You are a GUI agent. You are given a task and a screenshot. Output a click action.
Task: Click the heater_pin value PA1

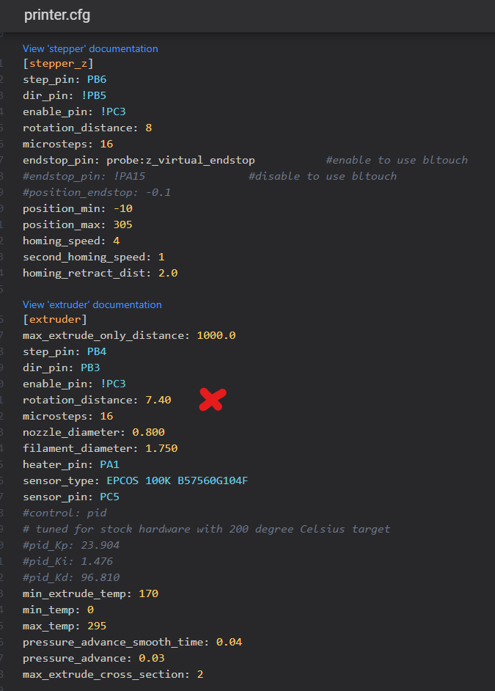tap(110, 464)
